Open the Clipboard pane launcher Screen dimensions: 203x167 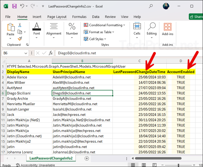click(x=27, y=45)
